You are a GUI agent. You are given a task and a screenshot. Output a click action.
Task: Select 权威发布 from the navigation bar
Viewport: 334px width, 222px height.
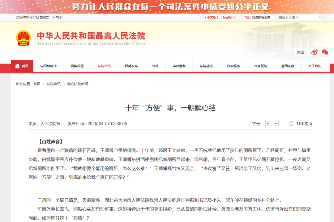[131, 66]
